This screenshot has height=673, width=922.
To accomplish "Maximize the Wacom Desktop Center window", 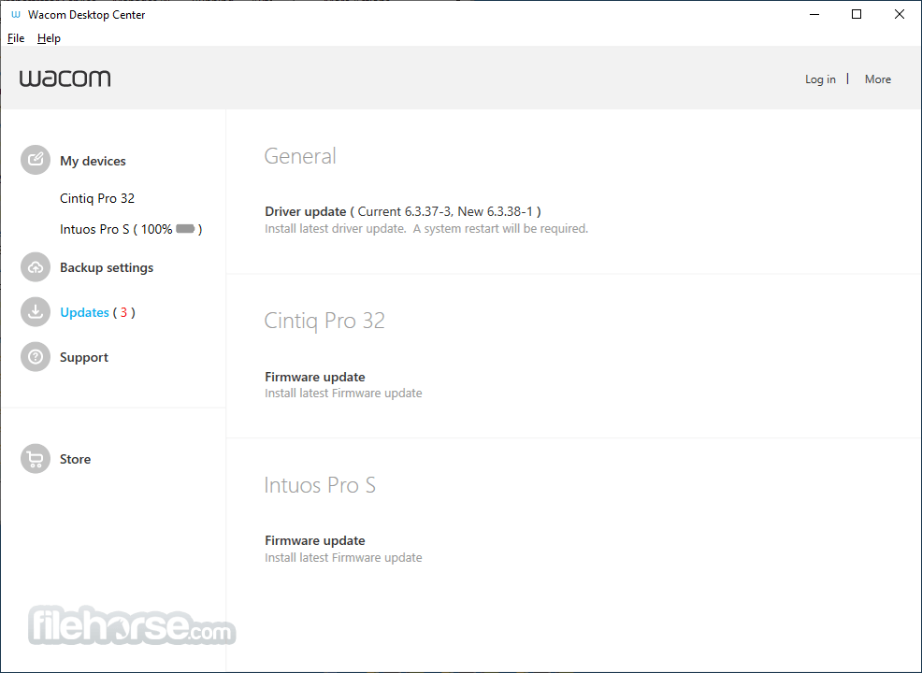I will tap(857, 15).
